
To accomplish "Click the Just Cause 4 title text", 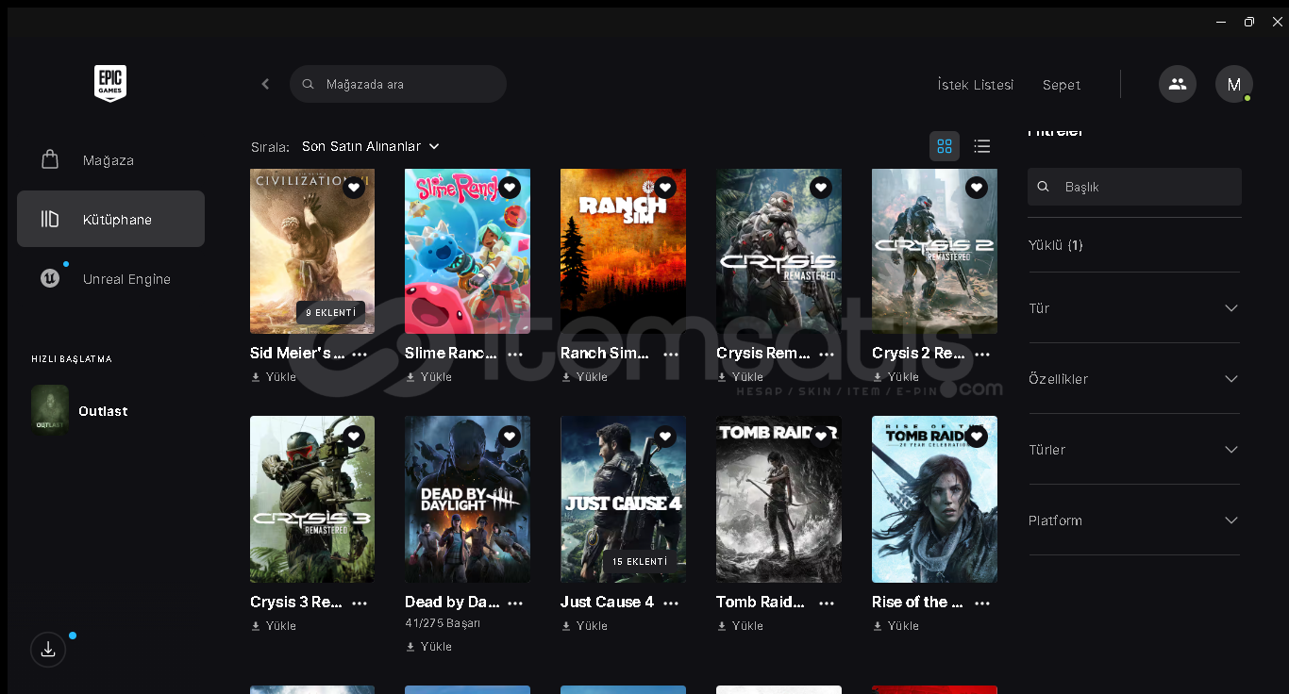I will click(607, 602).
